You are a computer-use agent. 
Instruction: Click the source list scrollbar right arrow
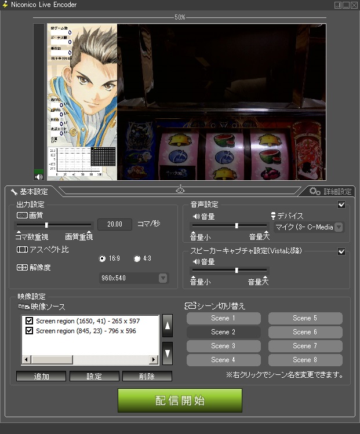[x=154, y=360]
